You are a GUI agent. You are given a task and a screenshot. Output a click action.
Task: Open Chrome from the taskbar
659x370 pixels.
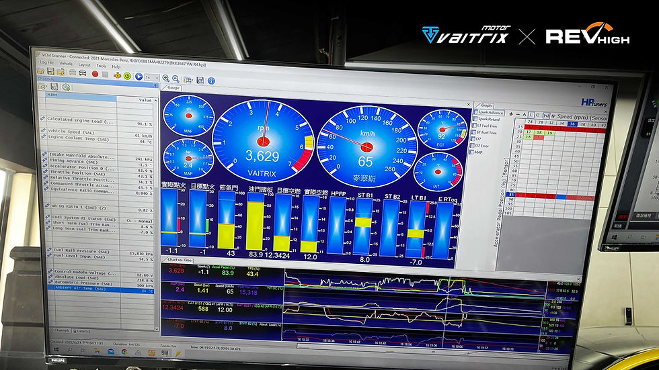124,352
